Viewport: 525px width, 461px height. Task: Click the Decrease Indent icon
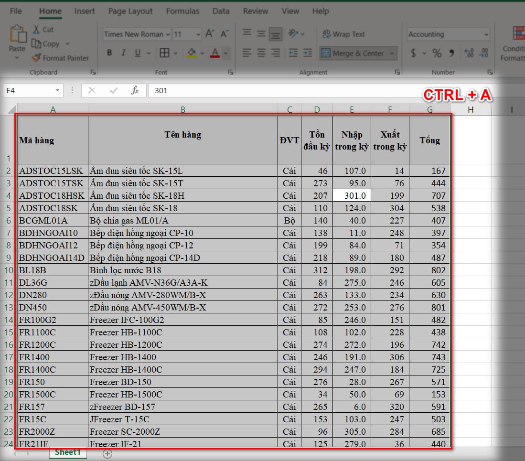293,53
